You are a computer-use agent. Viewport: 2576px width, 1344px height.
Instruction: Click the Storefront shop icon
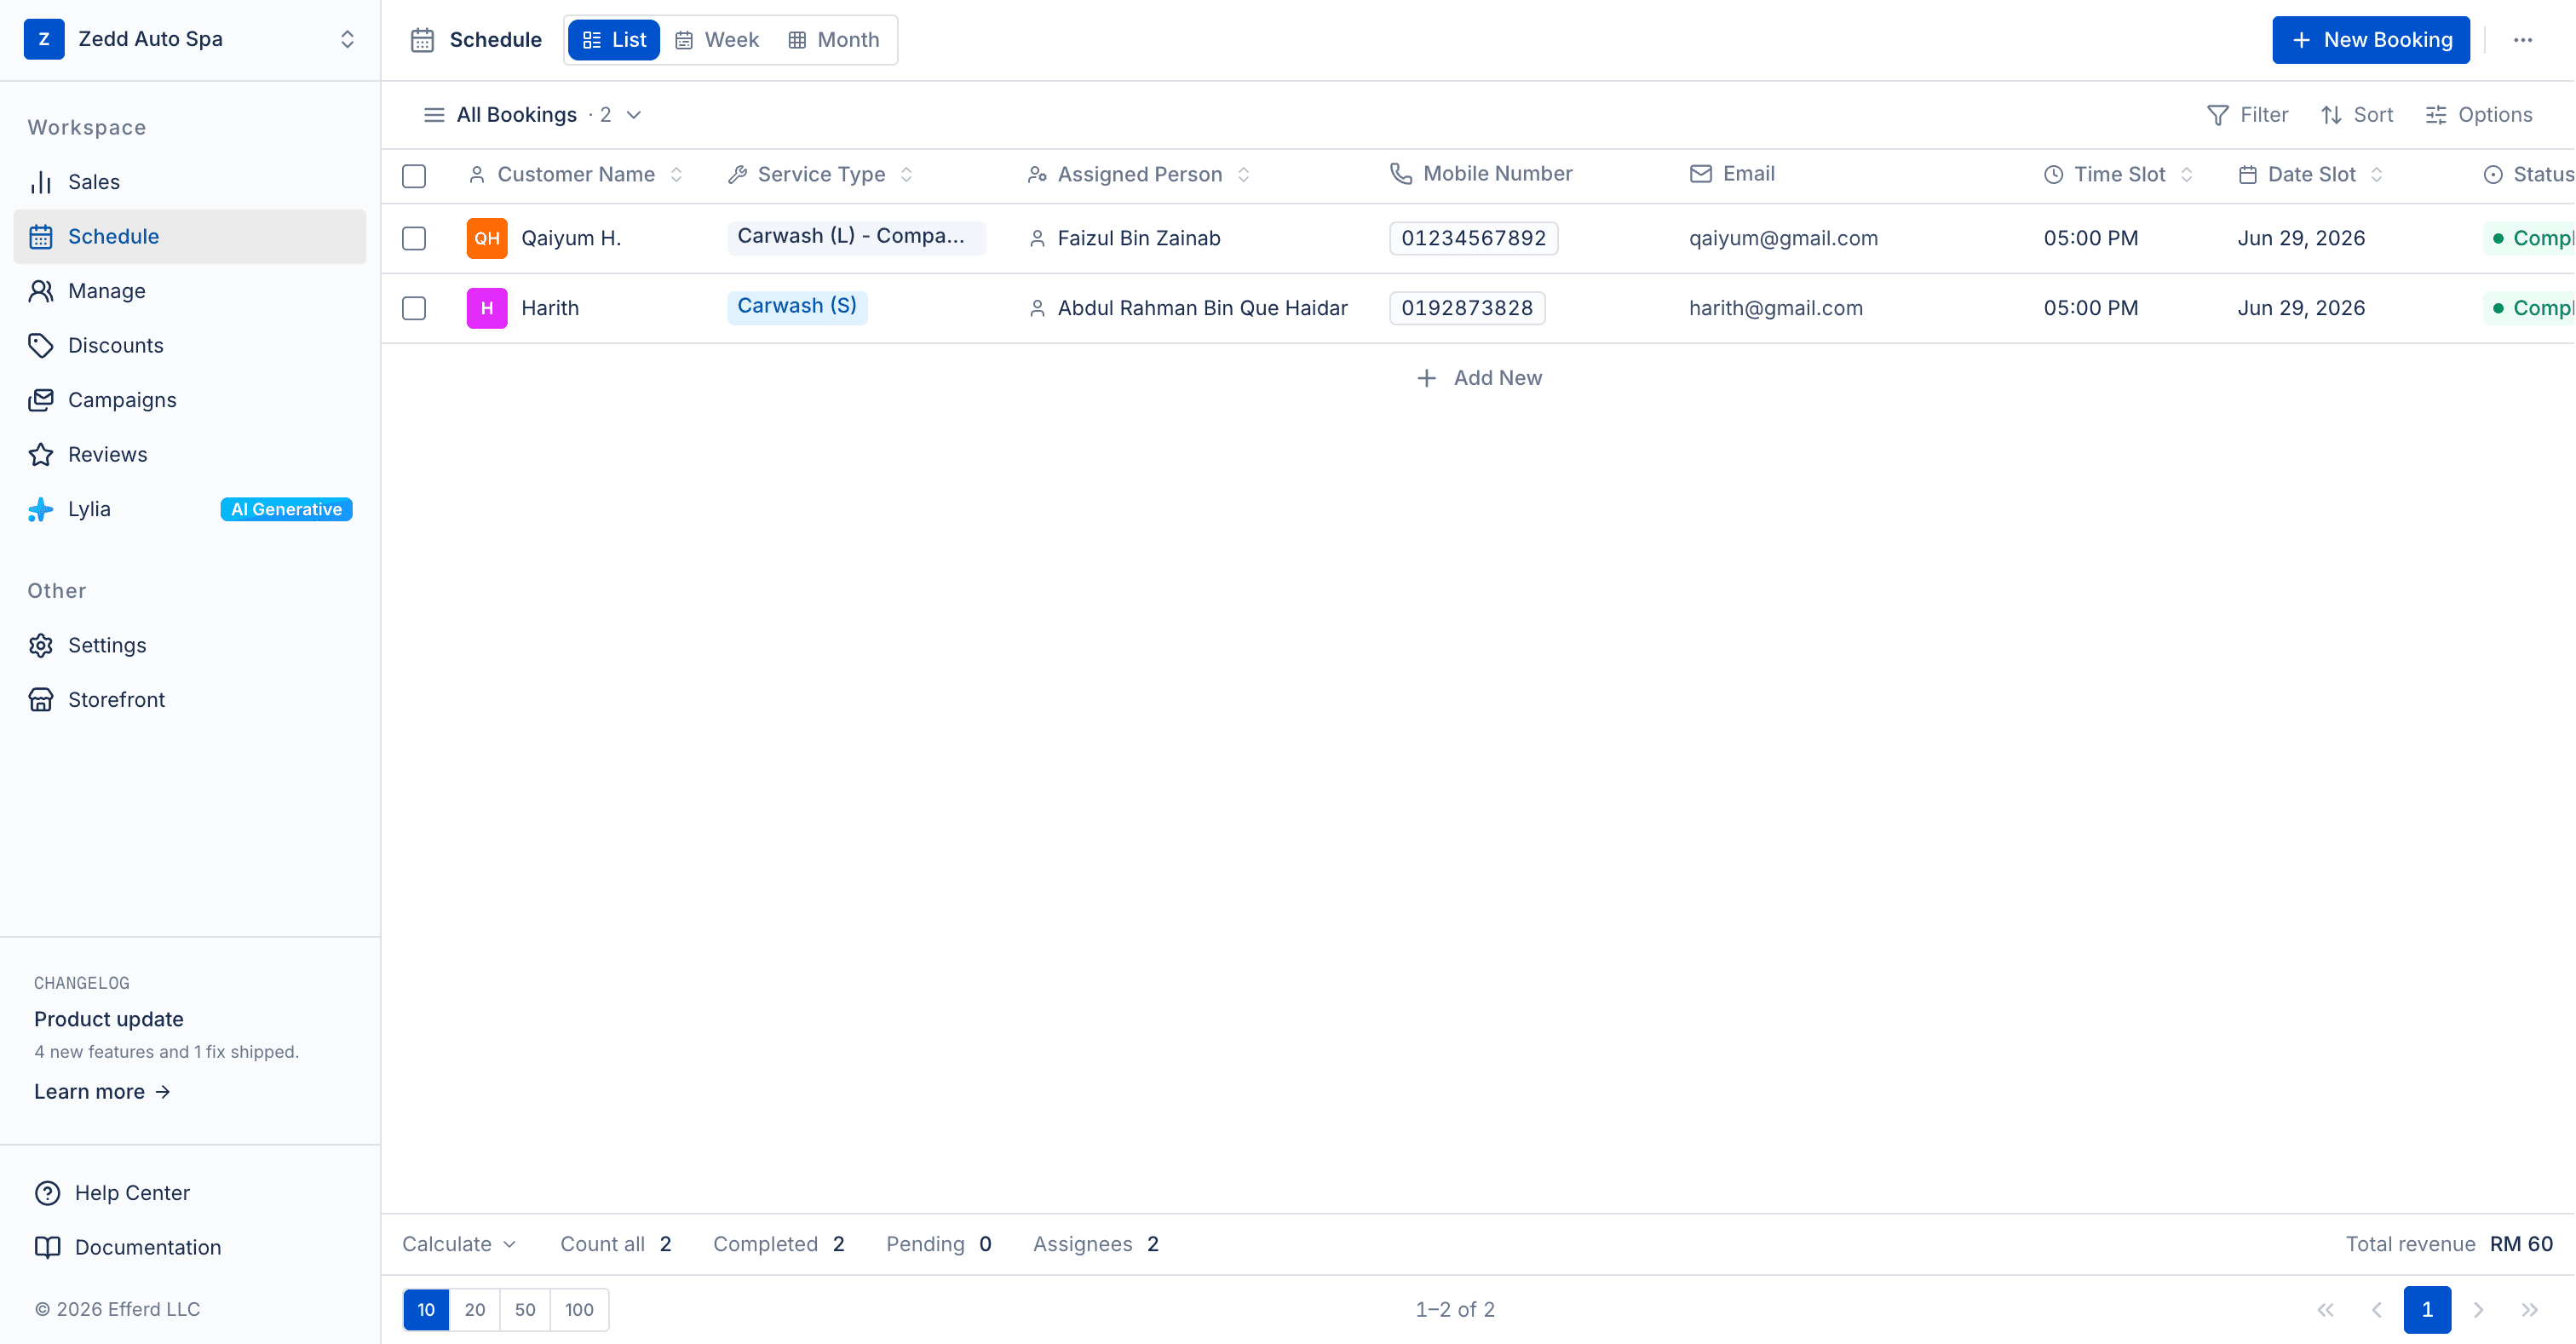click(x=41, y=700)
